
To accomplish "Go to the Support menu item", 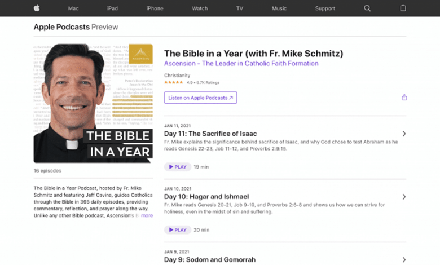I will [325, 8].
